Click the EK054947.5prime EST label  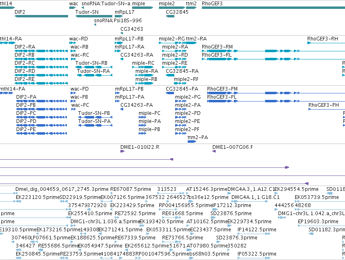click(x=100, y=246)
